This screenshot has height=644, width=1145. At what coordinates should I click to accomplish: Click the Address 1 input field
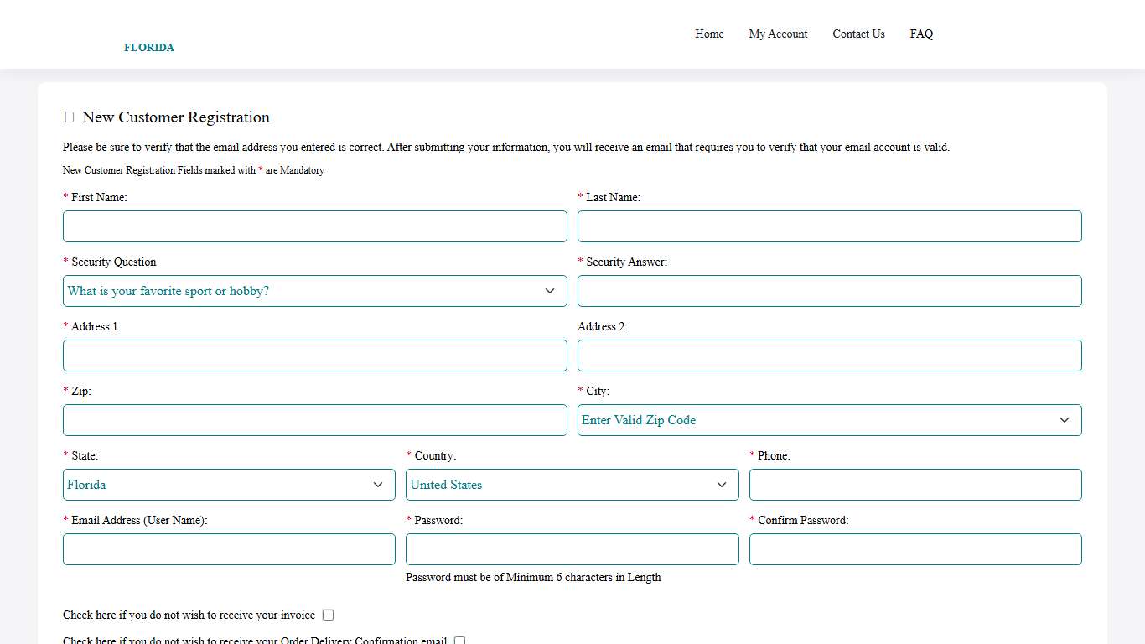[x=314, y=355]
